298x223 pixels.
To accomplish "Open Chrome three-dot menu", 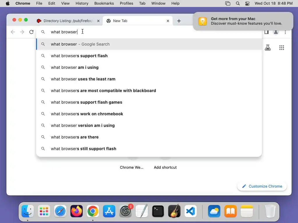I will (285, 32).
